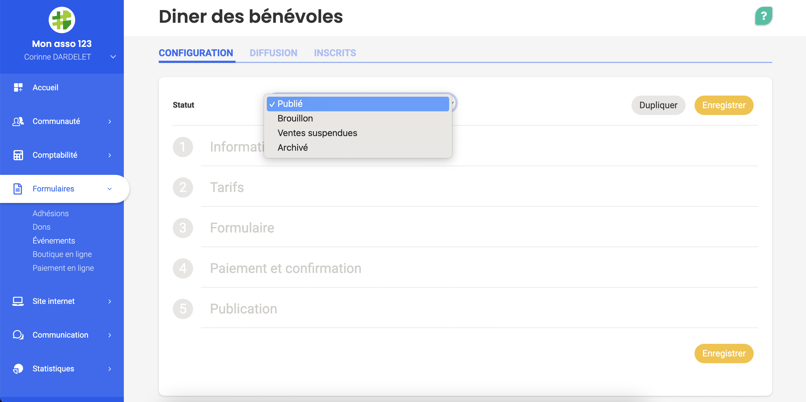The image size is (806, 402).
Task: Click the Accueil dashboard icon
Action: [18, 87]
